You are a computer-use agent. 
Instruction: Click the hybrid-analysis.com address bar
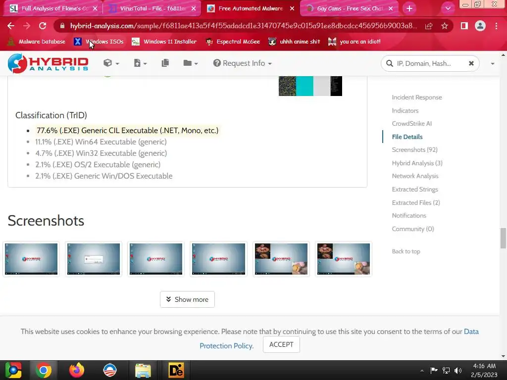point(243,26)
